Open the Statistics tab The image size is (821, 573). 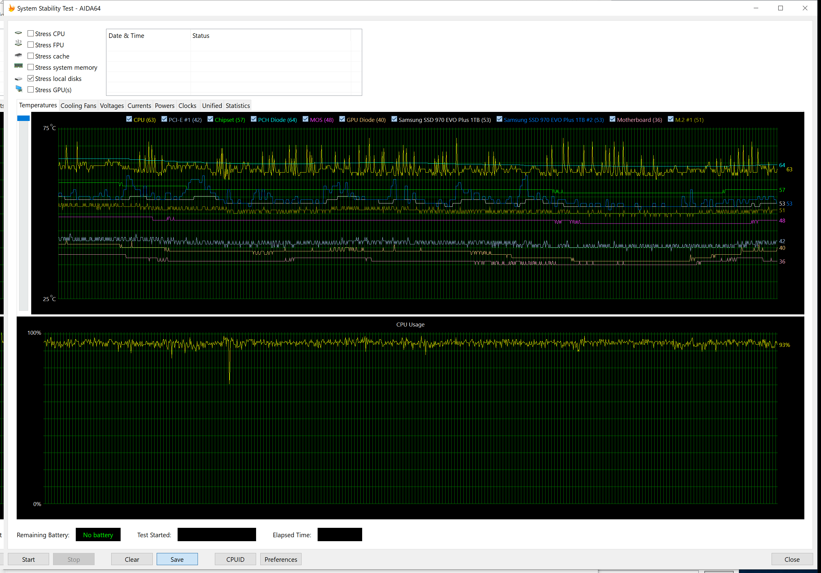point(237,106)
